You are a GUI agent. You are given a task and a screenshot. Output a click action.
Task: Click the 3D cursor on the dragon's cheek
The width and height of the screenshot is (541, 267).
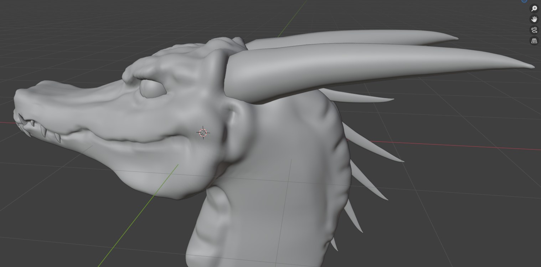click(203, 133)
